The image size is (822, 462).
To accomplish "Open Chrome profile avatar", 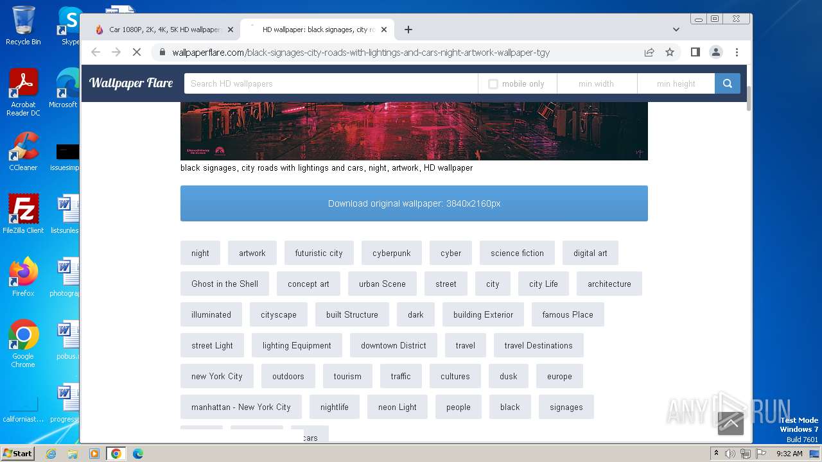I will [715, 52].
